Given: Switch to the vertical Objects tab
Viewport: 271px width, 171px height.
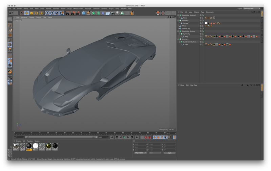Looking at the screenshot, I should point(262,14).
